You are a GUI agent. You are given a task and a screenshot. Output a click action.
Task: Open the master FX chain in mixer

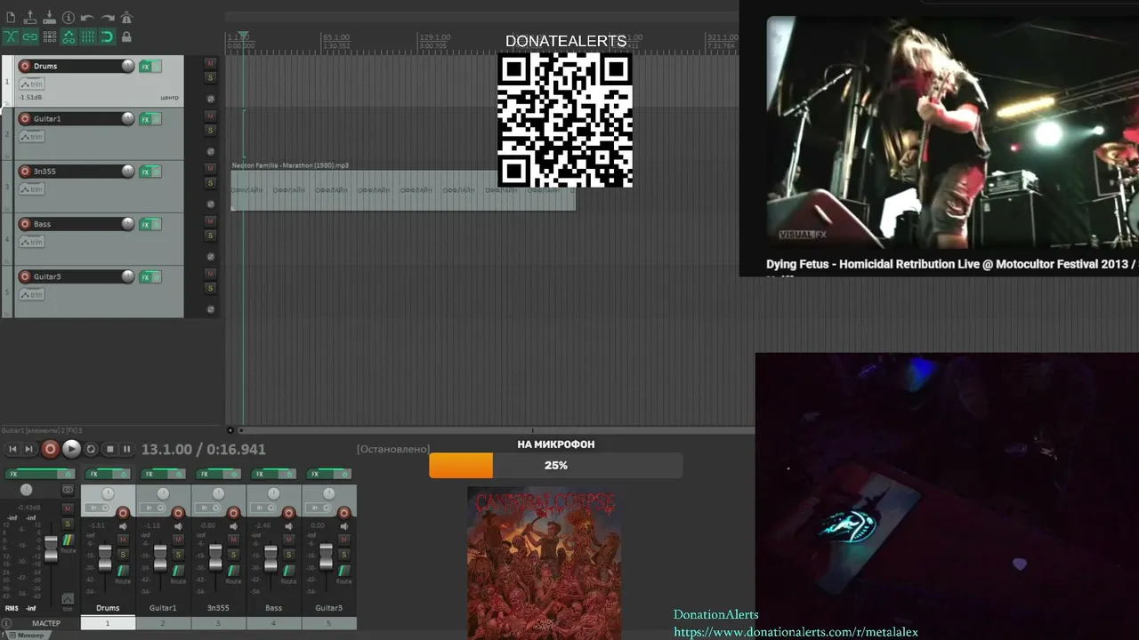(x=33, y=475)
